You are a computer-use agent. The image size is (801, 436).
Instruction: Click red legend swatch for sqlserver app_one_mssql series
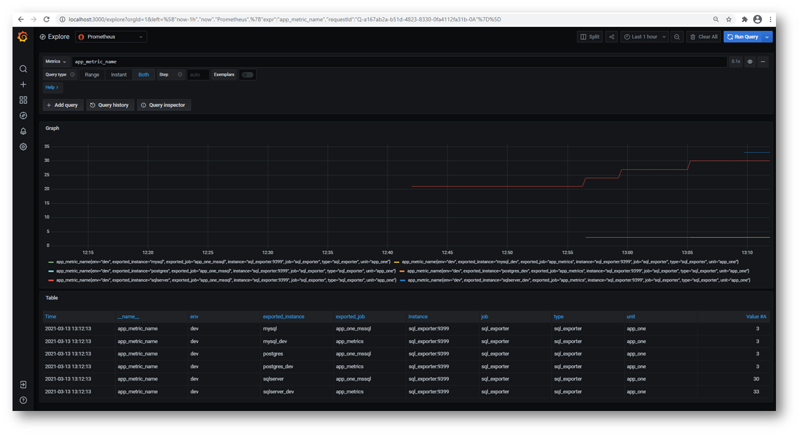click(51, 280)
